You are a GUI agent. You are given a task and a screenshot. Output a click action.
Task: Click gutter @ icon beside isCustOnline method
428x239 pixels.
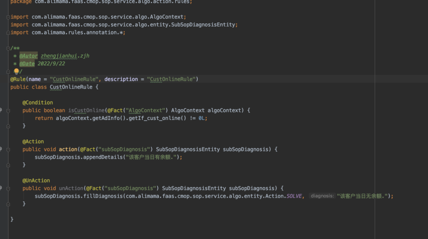(1, 110)
